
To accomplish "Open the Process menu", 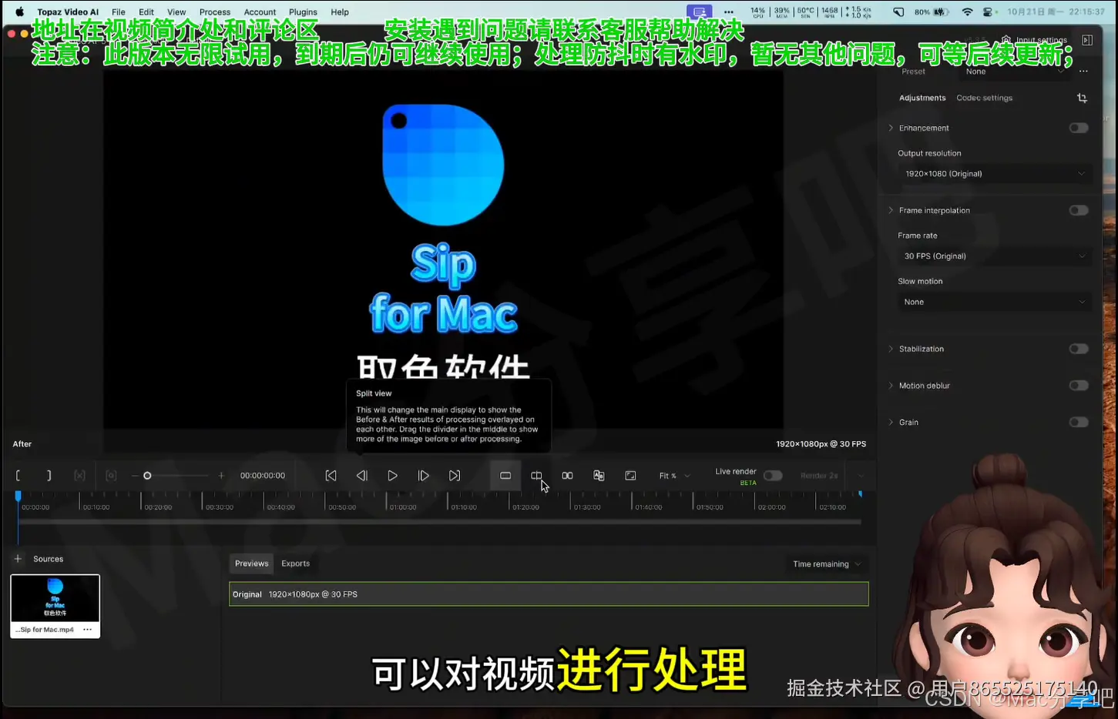I will tap(215, 12).
